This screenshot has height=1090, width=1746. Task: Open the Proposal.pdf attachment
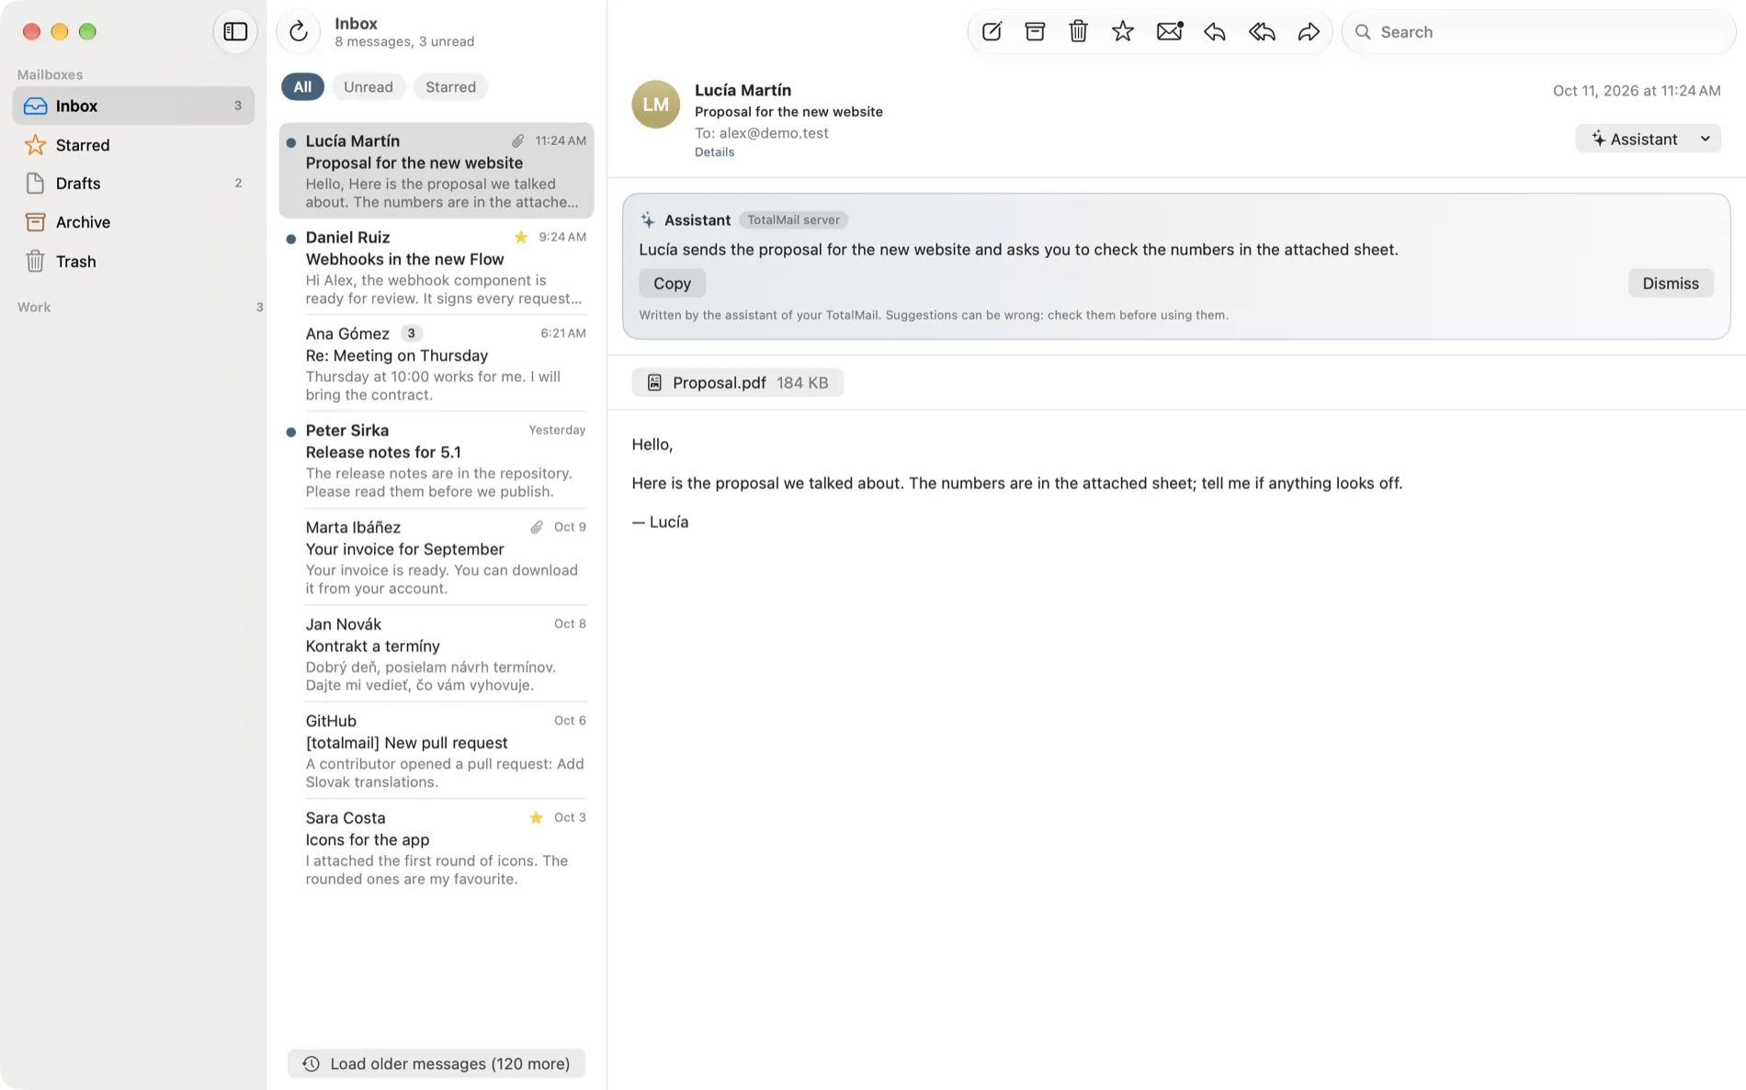point(737,383)
